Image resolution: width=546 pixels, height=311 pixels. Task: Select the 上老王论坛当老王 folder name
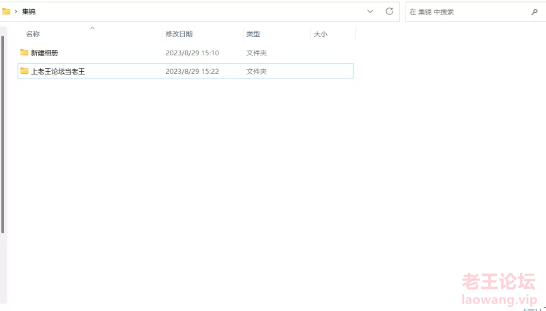pos(58,71)
